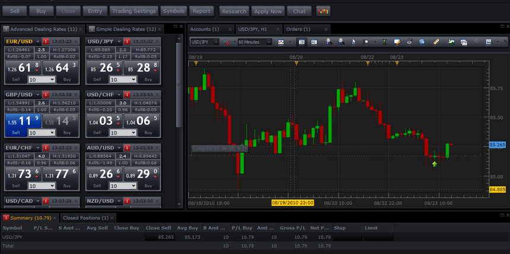Screen dimensions: 510x254
Task: Click the red info icon on USD/JPY tile
Action: (x=127, y=41)
